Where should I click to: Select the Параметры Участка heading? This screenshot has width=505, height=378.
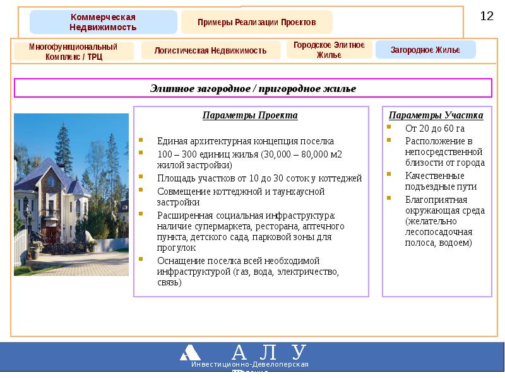(x=436, y=115)
